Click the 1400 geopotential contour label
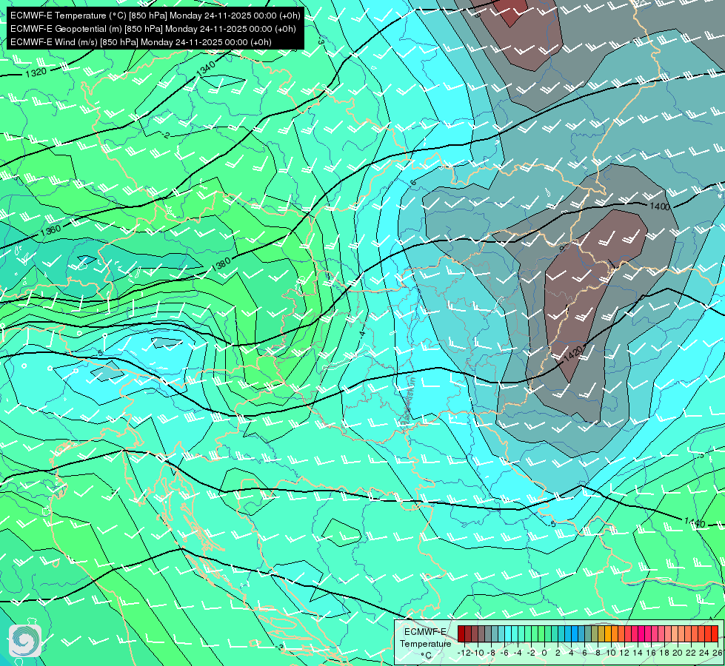 [x=660, y=206]
